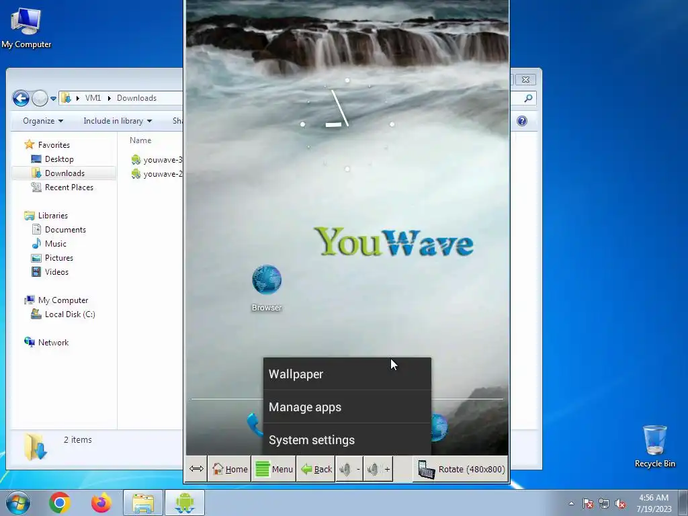The image size is (688, 516).
Task: Show hidden tray icons arrow
Action: 571,503
